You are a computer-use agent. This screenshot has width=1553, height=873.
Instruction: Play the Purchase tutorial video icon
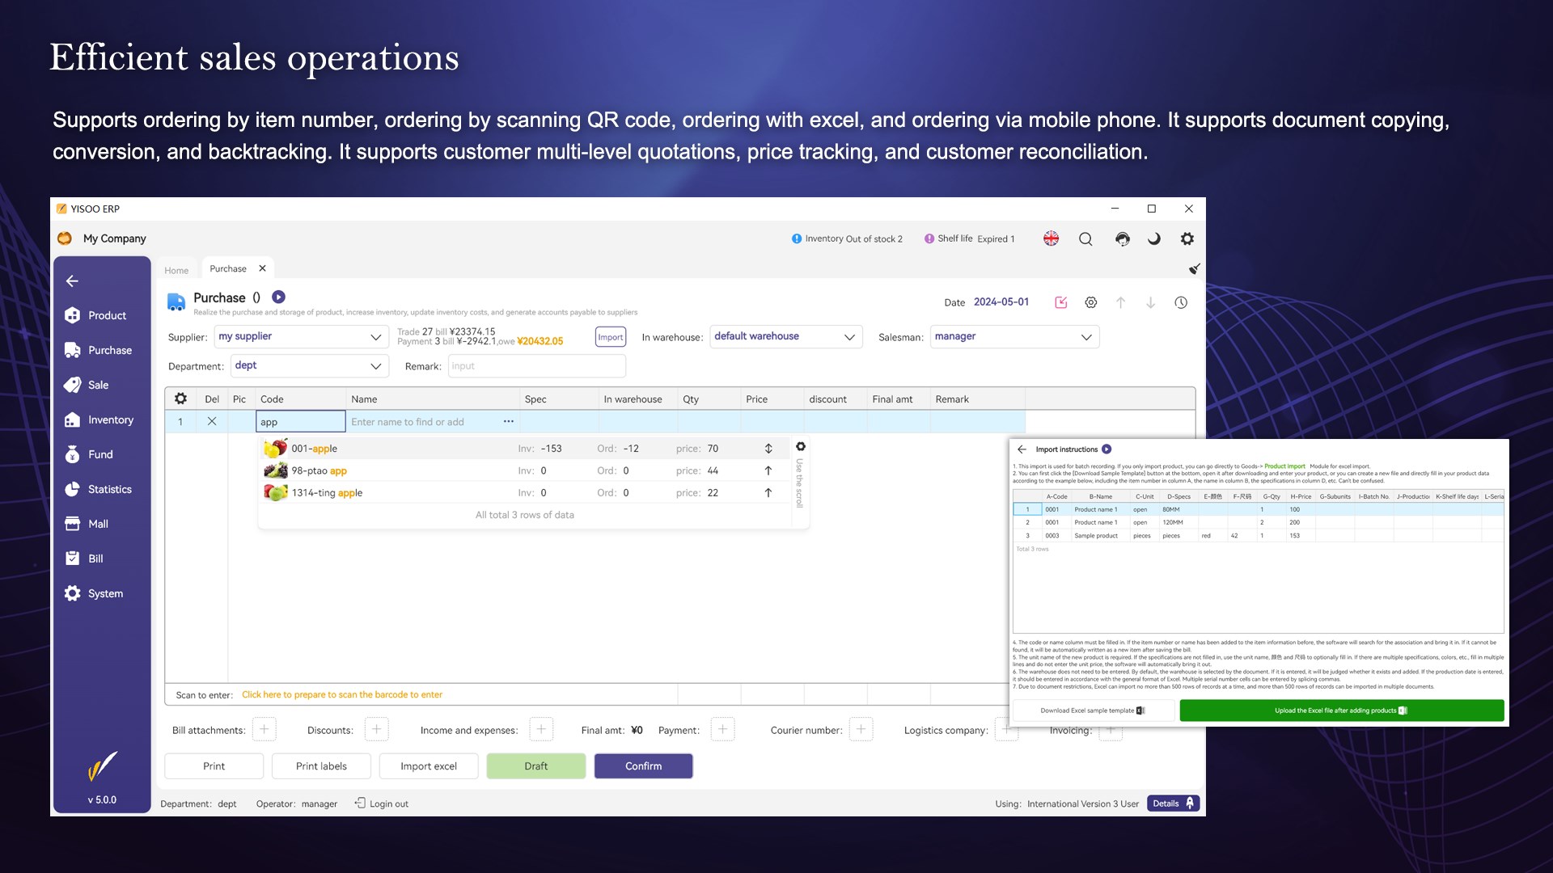pos(278,297)
